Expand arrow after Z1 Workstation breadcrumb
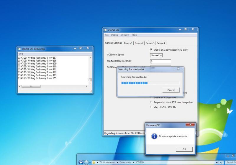This screenshot has height=165, width=236. point(117,162)
